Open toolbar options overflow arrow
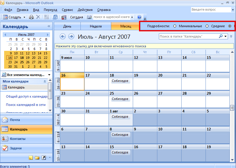 pos(145,19)
